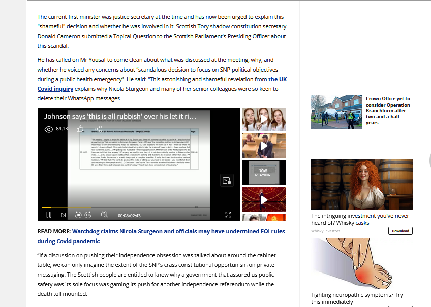Unmute the video player sound

tap(104, 215)
